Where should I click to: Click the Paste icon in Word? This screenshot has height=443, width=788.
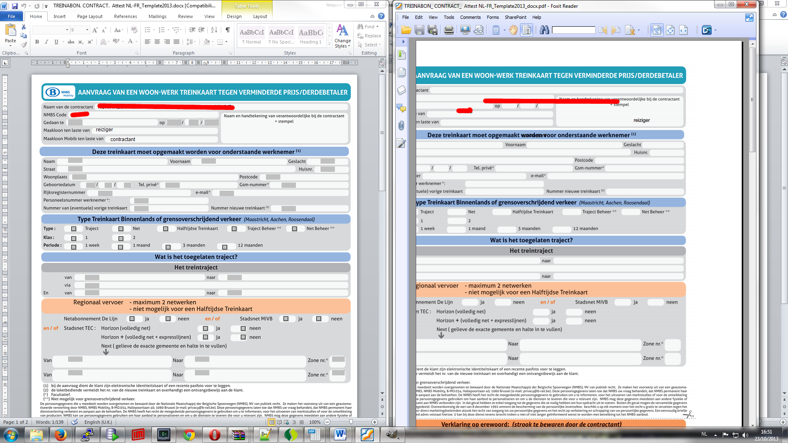pos(10,31)
